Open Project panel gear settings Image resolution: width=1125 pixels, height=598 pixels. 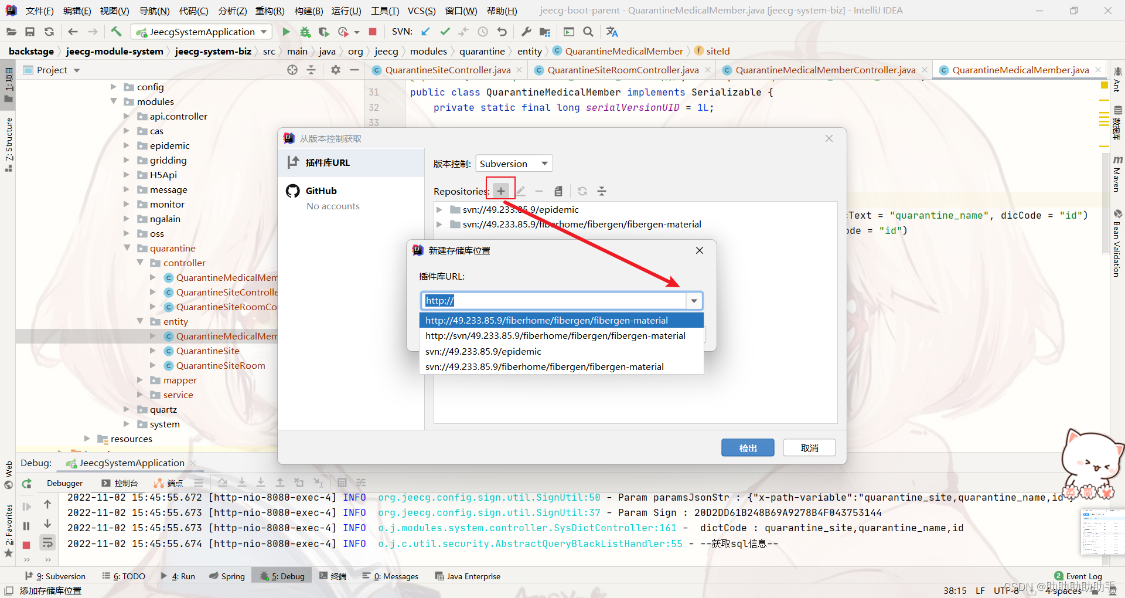[x=335, y=70]
